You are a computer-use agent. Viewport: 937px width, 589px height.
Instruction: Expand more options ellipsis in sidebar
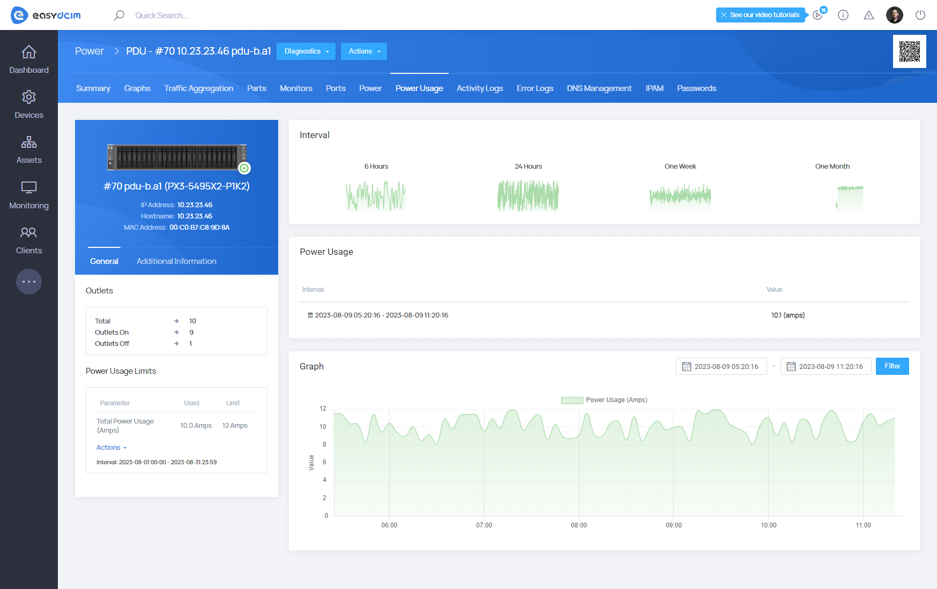(x=29, y=282)
